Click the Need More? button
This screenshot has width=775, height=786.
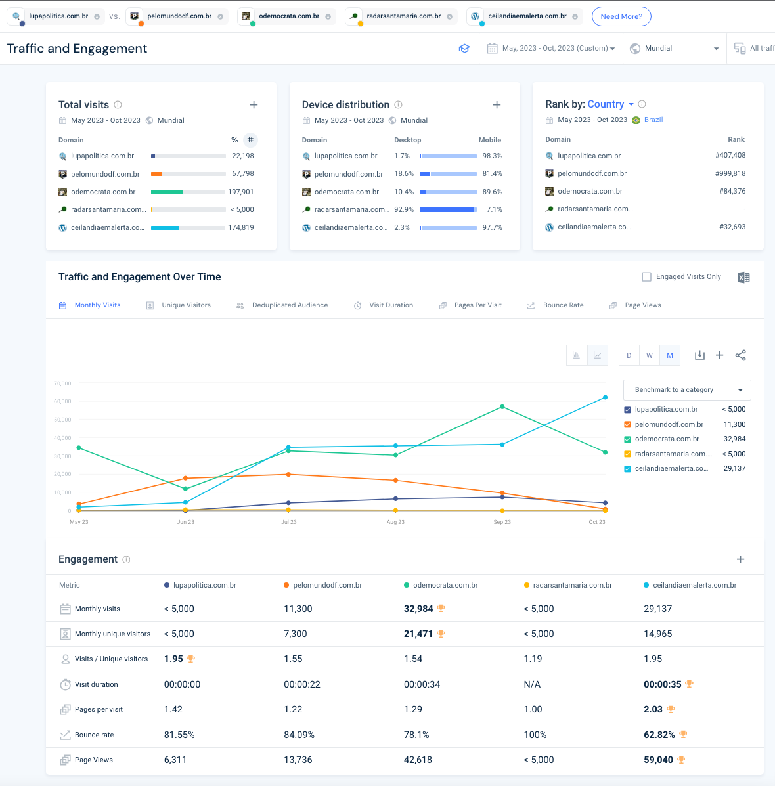(x=621, y=16)
